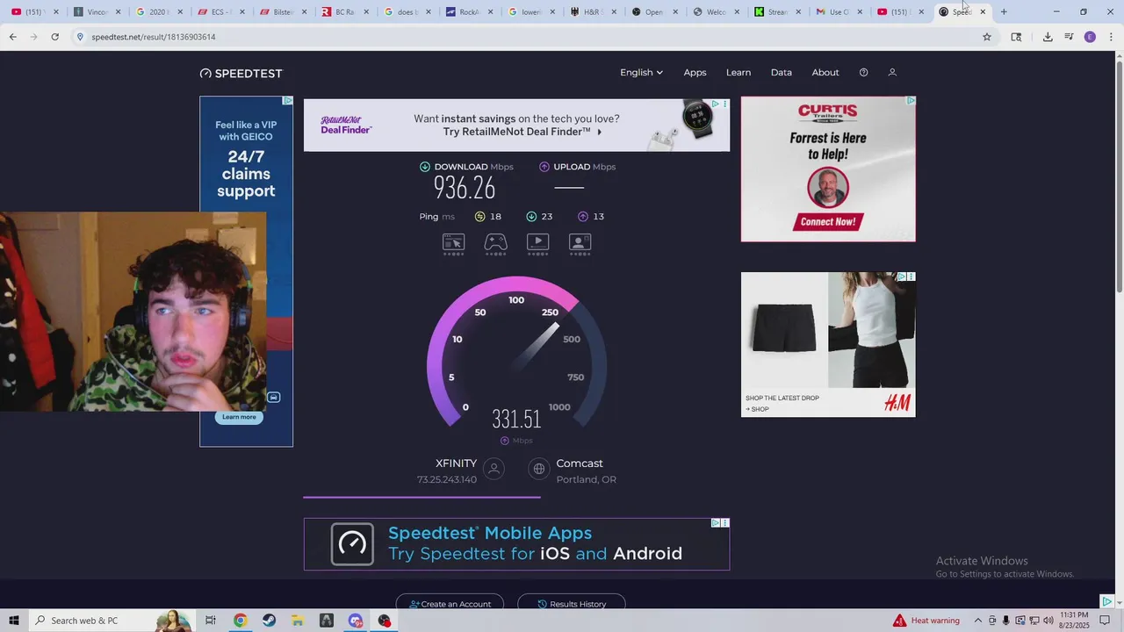This screenshot has height=632, width=1124.
Task: Click the IP address 73.25.243.140
Action: click(x=447, y=480)
